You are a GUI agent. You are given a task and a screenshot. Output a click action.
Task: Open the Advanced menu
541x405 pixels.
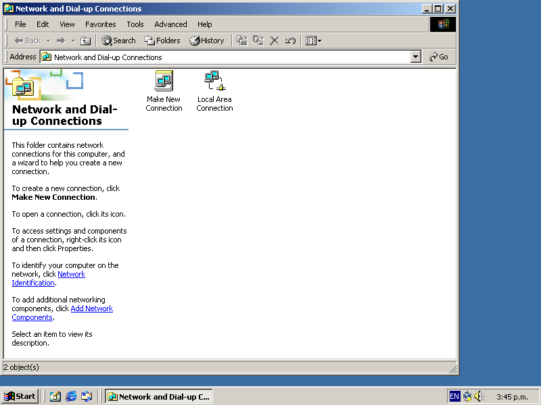(170, 24)
